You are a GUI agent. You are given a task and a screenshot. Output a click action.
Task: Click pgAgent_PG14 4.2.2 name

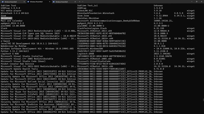click(x=12, y=23)
